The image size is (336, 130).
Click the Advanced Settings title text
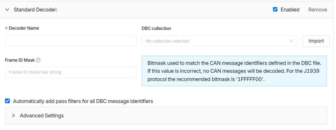point(42,116)
